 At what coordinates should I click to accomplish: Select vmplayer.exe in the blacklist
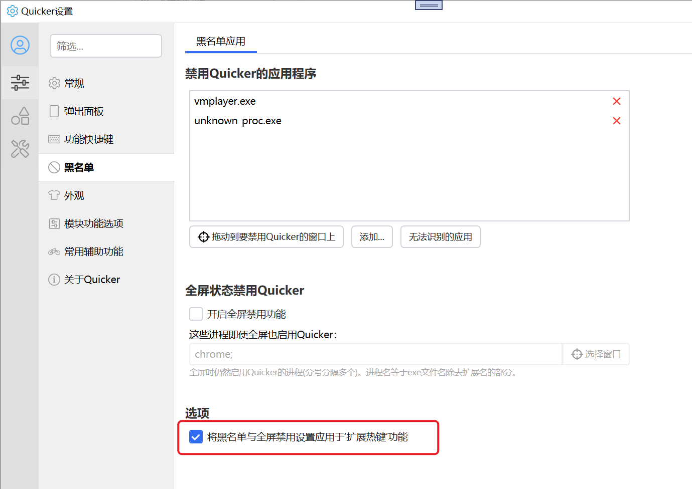coord(409,101)
